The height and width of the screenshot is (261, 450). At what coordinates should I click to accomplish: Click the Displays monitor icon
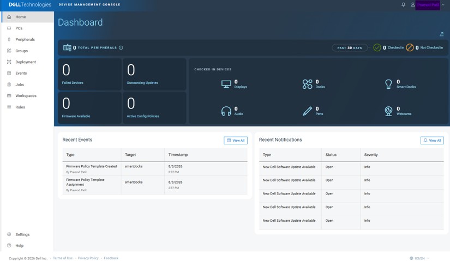coord(226,84)
